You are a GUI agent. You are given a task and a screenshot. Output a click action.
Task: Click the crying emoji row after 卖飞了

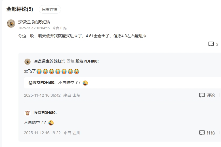pos(58,71)
